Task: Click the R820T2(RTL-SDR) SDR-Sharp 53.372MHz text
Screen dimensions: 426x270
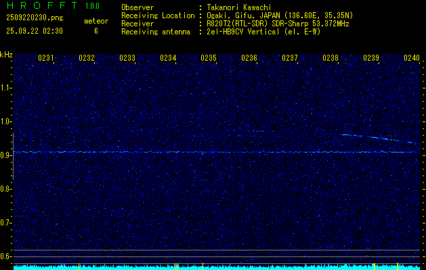Action: tap(278, 24)
